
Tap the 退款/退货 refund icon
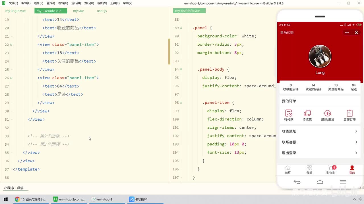[x=328, y=113]
